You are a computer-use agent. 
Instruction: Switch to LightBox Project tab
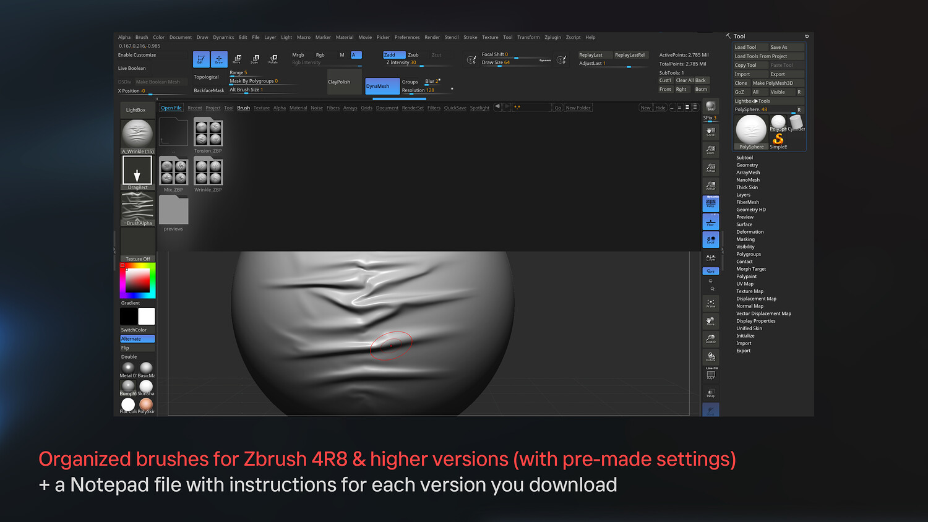[213, 108]
